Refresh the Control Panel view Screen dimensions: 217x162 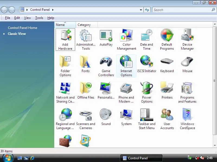pyautogui.click(x=147, y=10)
